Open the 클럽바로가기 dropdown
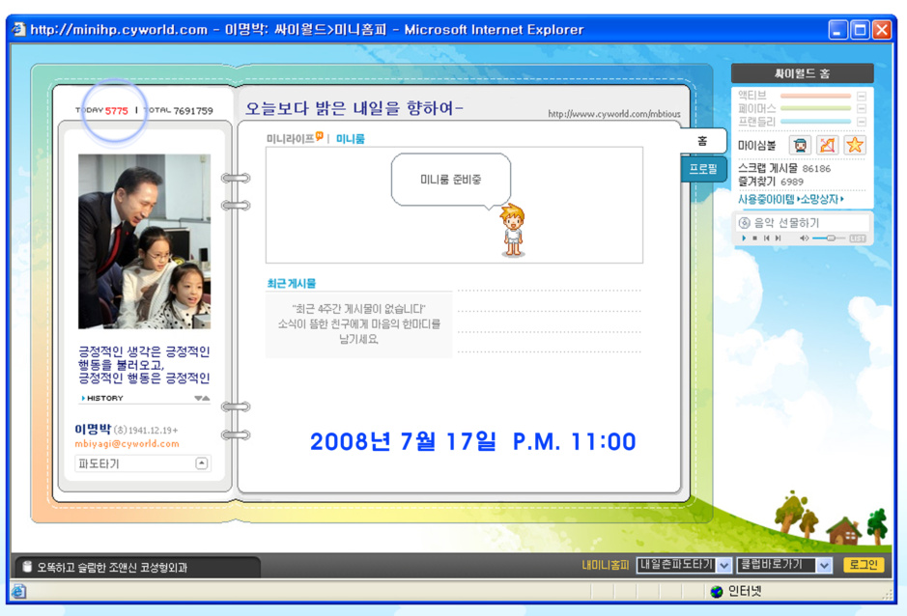 pyautogui.click(x=784, y=565)
